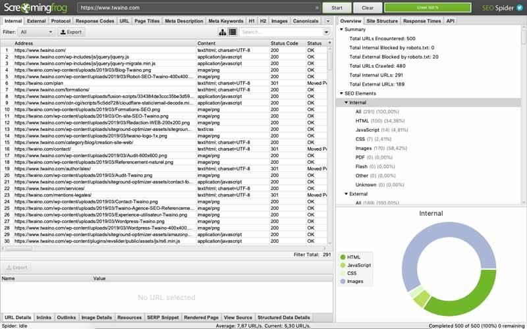Screen dimensions: 527x329
Task: Open the Site Structure tab
Action: [382, 21]
